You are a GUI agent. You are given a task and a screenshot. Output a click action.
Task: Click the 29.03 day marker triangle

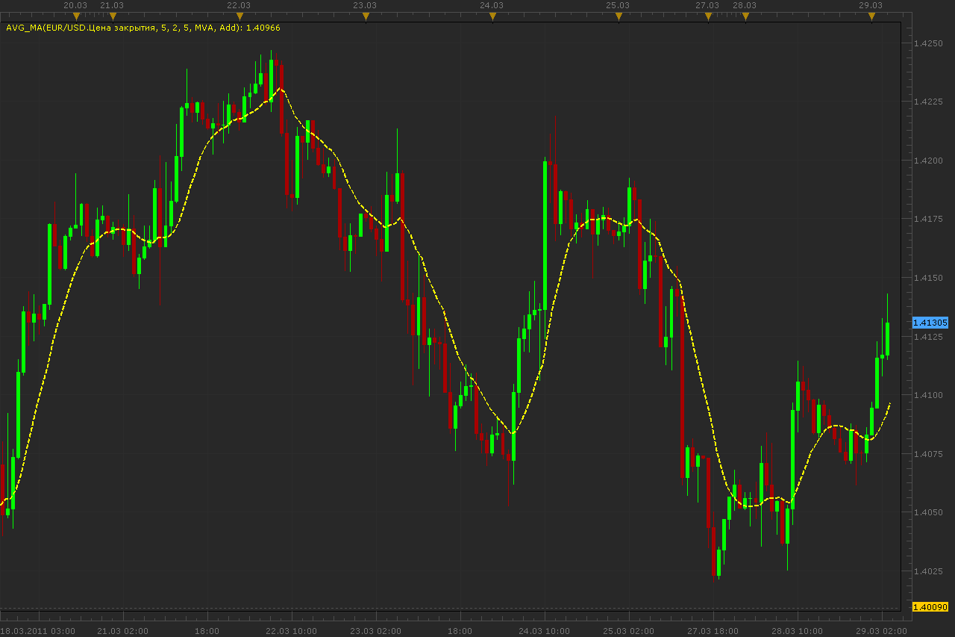(x=871, y=16)
